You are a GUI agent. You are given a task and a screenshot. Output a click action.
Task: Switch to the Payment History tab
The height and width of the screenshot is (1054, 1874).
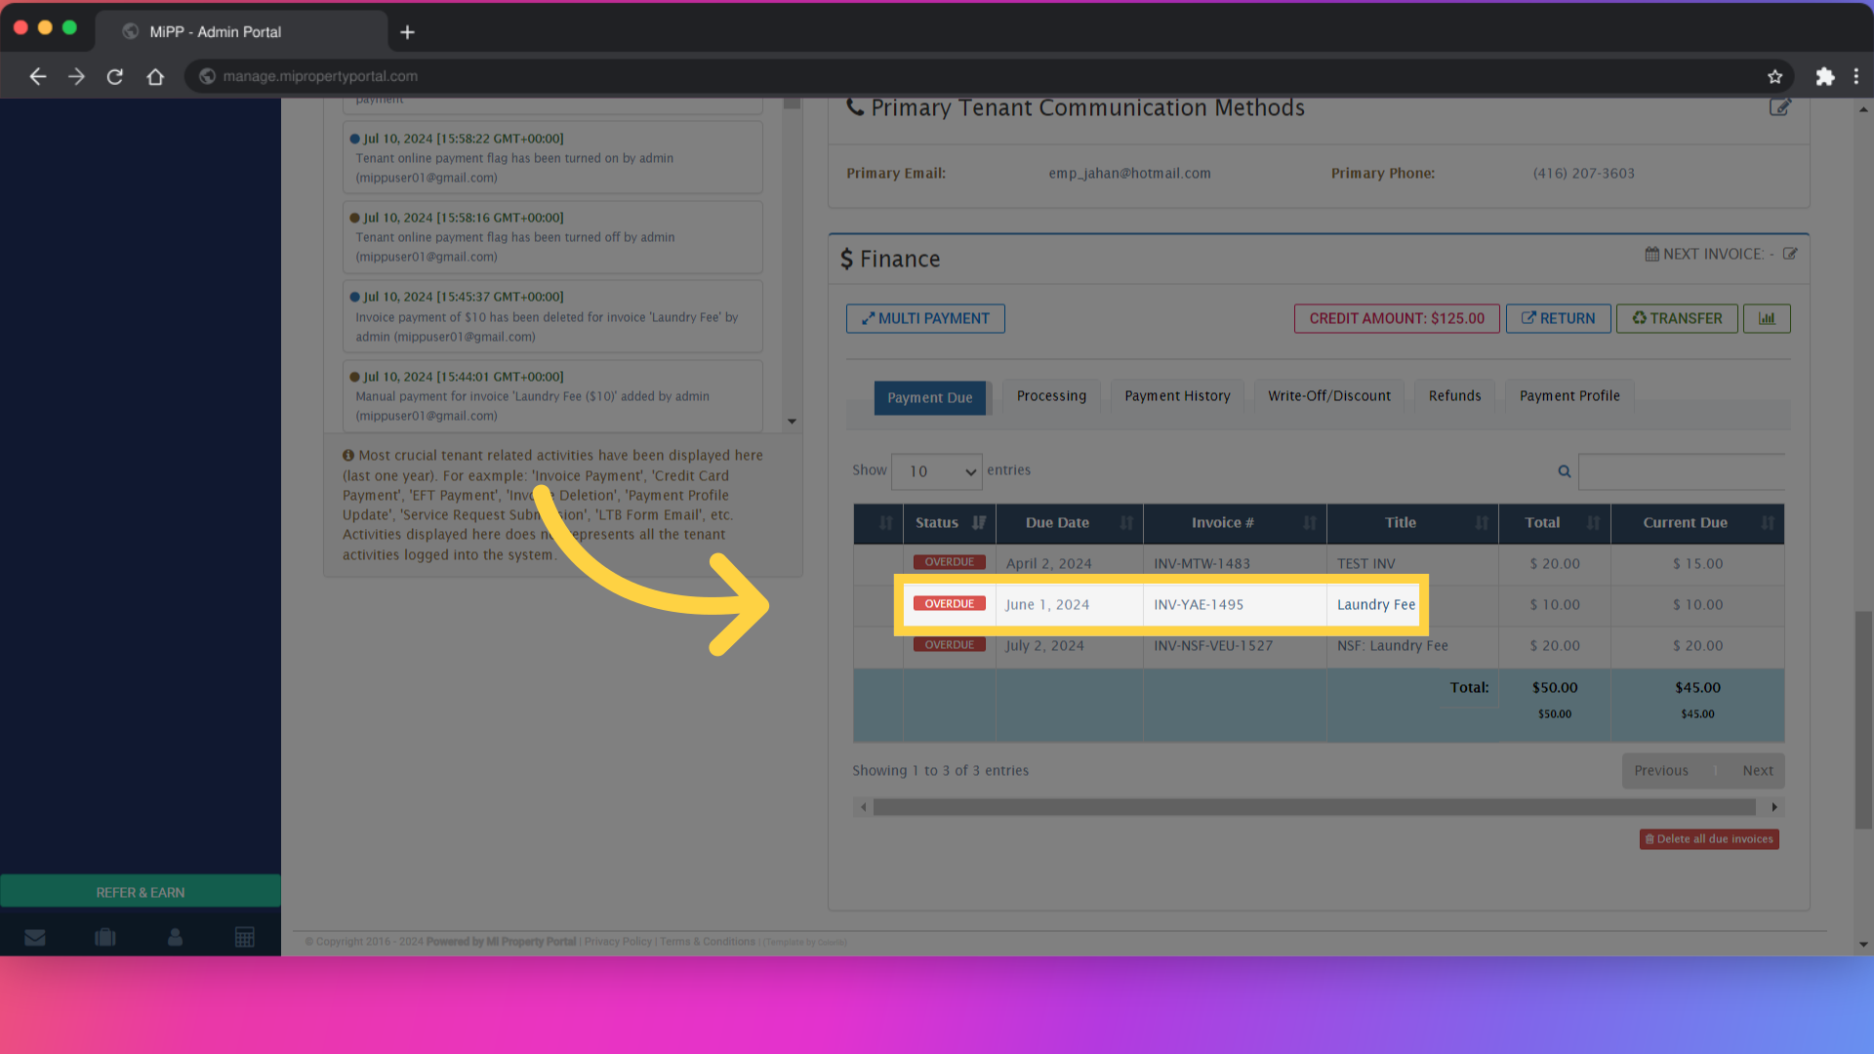[x=1177, y=396]
